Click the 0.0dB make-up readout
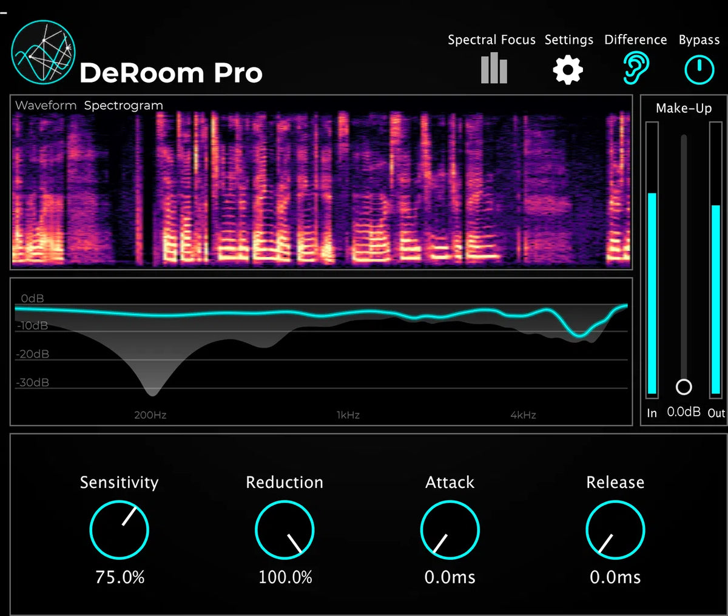Viewport: 728px width, 616px height. (x=683, y=411)
